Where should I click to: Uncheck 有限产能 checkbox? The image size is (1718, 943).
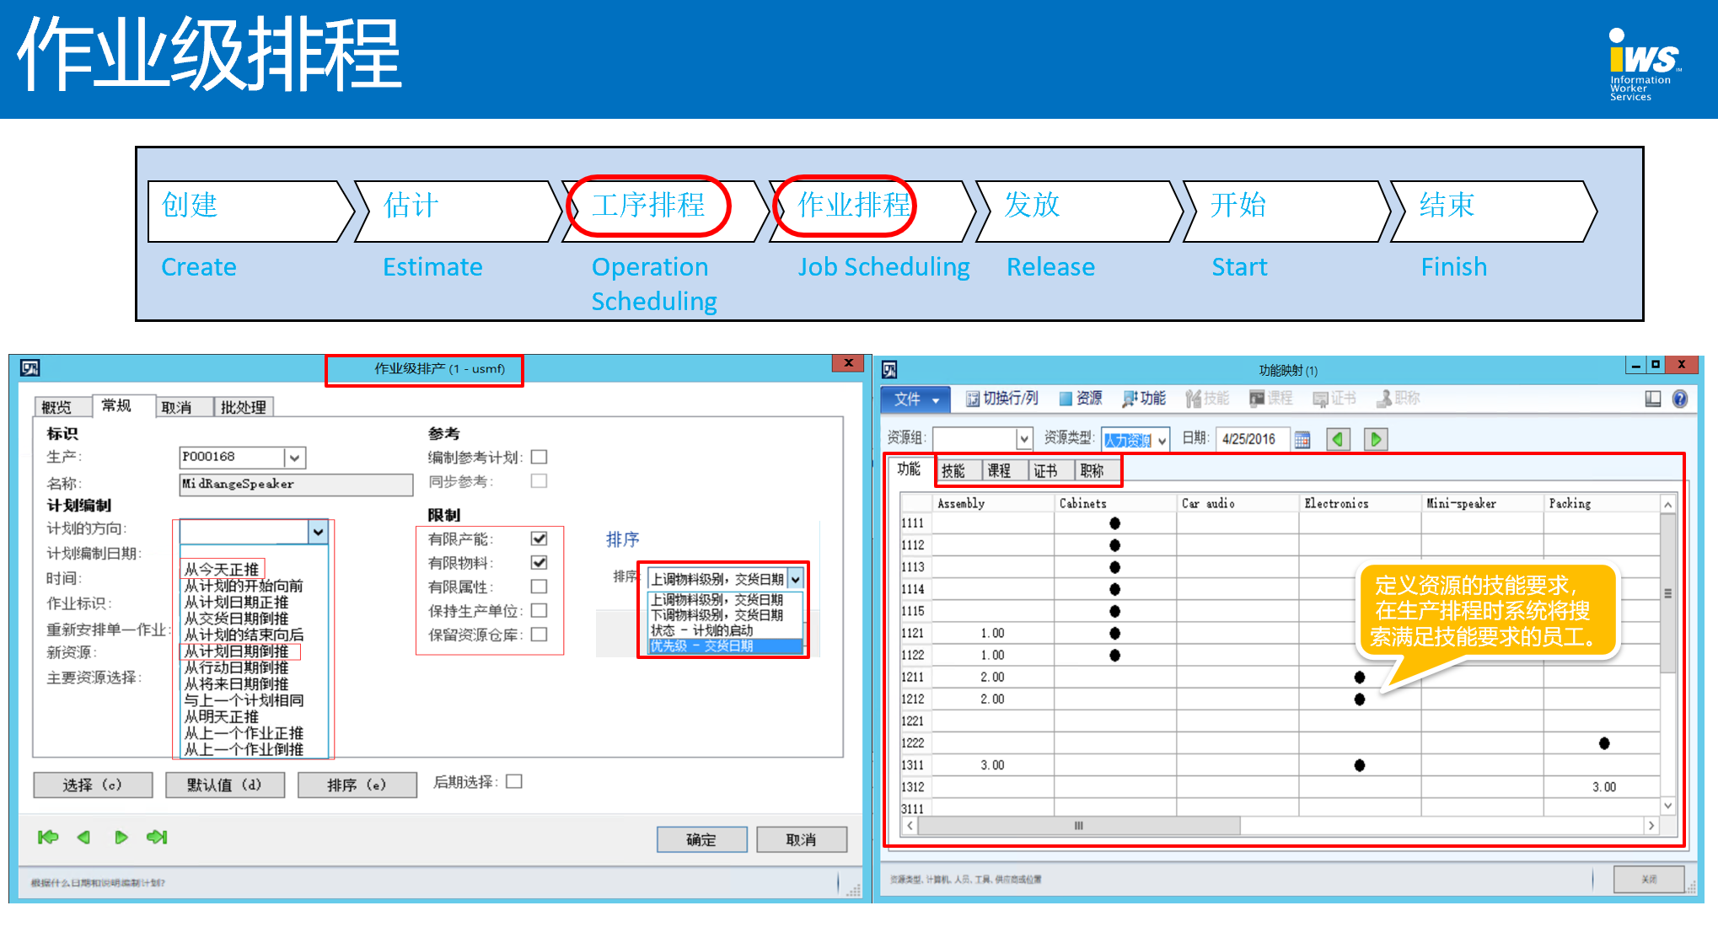[x=540, y=538]
